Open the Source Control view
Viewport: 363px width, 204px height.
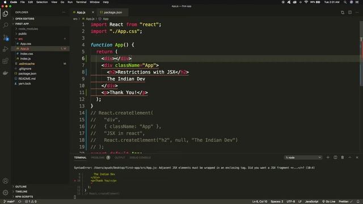point(5,37)
